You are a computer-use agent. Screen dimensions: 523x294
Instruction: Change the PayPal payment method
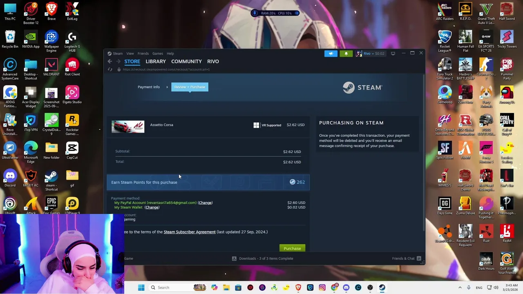[x=205, y=203]
